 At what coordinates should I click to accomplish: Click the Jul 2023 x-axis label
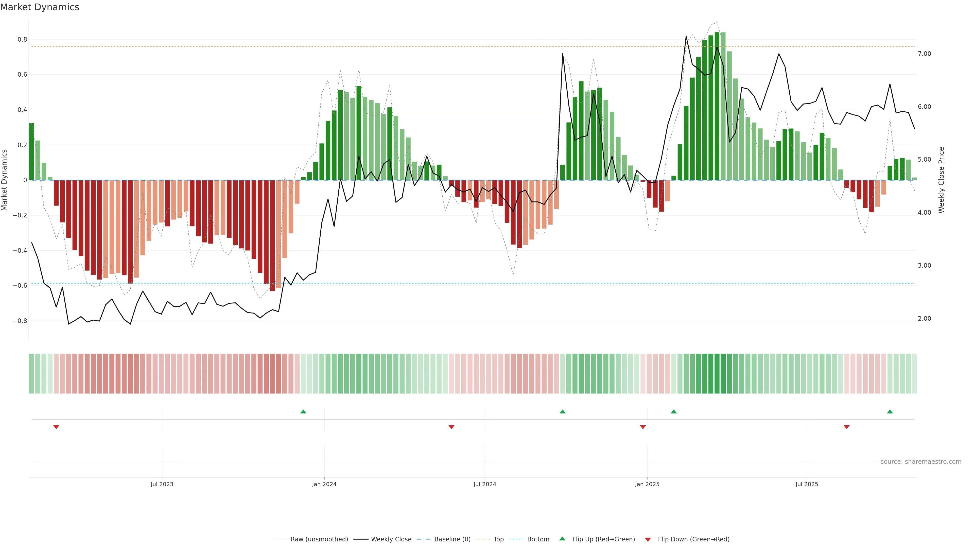pyautogui.click(x=162, y=484)
